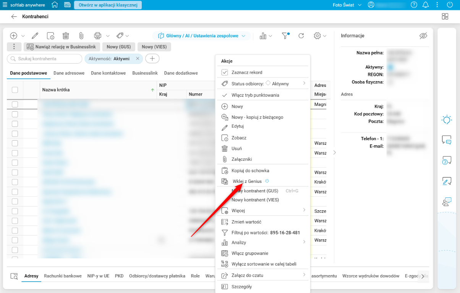Refresh the table with the reload icon
The image size is (460, 293).
coord(301,36)
